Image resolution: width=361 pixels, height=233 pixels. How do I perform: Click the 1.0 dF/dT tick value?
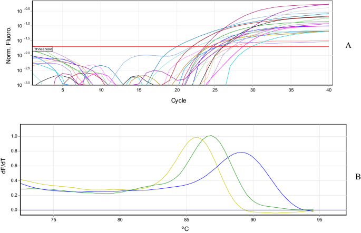[15, 136]
